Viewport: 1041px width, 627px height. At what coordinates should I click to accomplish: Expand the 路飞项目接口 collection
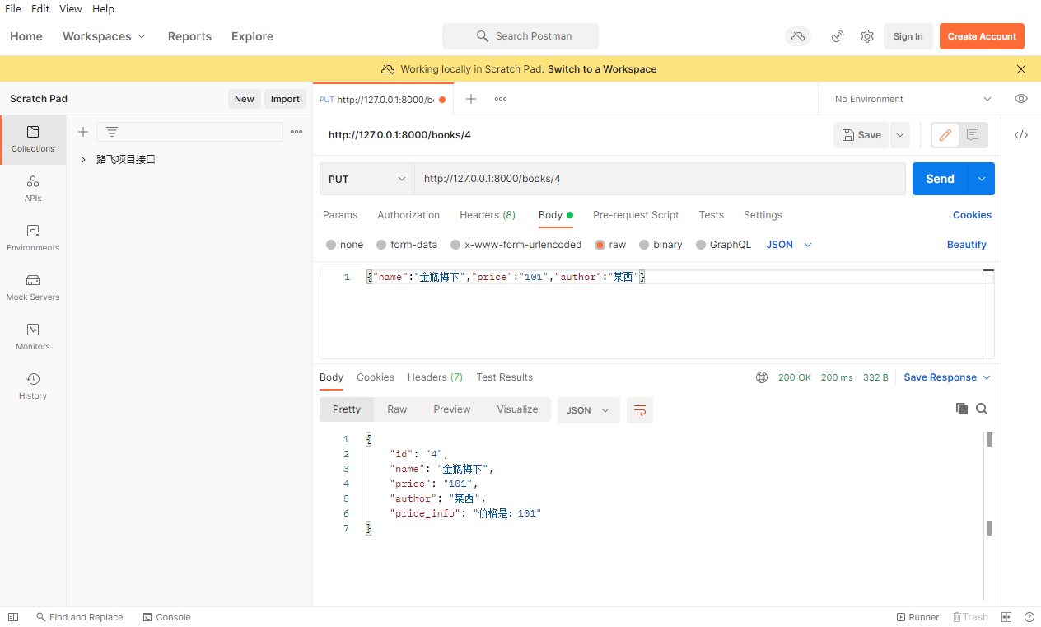pyautogui.click(x=83, y=160)
